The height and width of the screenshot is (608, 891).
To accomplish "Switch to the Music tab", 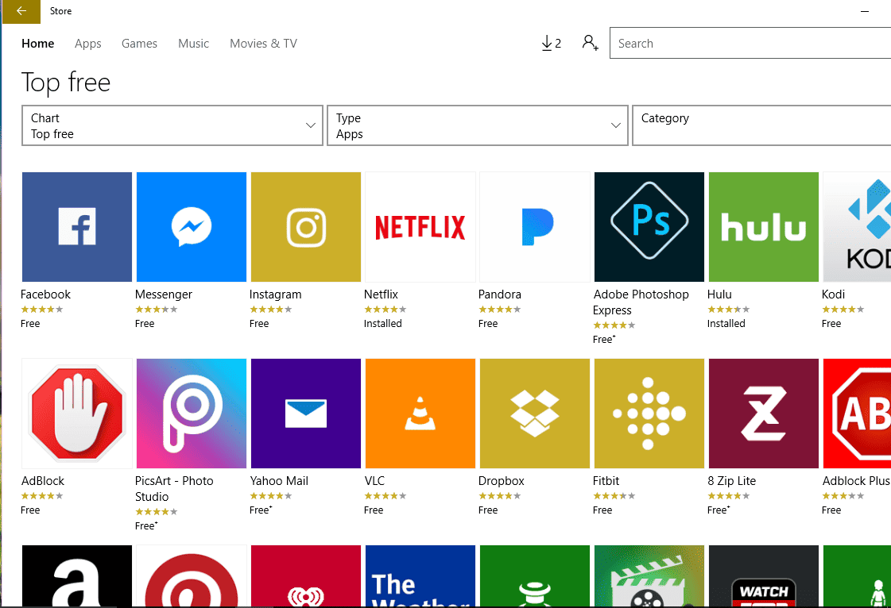I will click(194, 43).
